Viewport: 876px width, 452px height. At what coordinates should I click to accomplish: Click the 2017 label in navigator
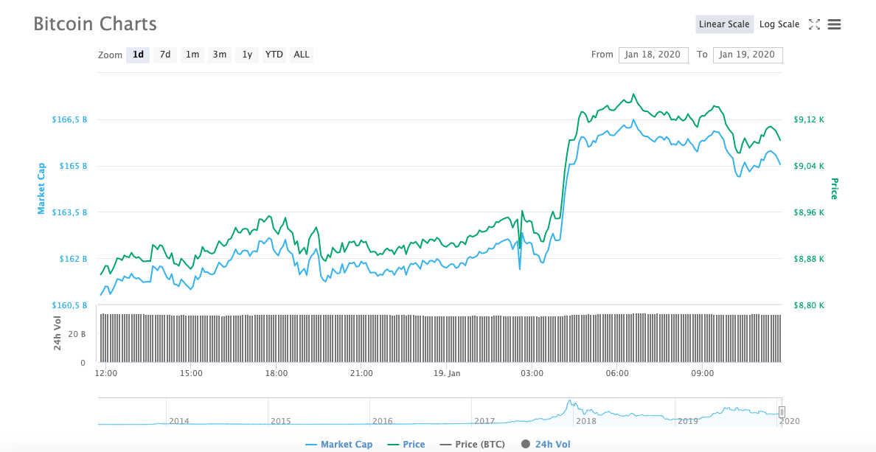[484, 421]
